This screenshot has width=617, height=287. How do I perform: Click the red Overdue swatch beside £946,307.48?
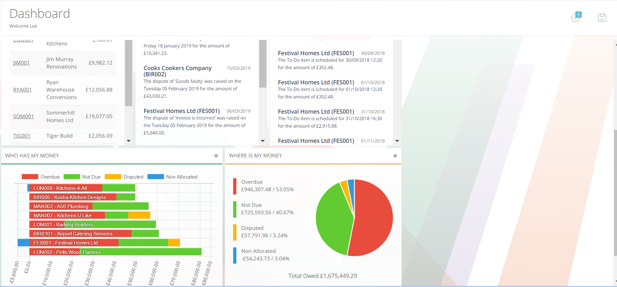235,186
